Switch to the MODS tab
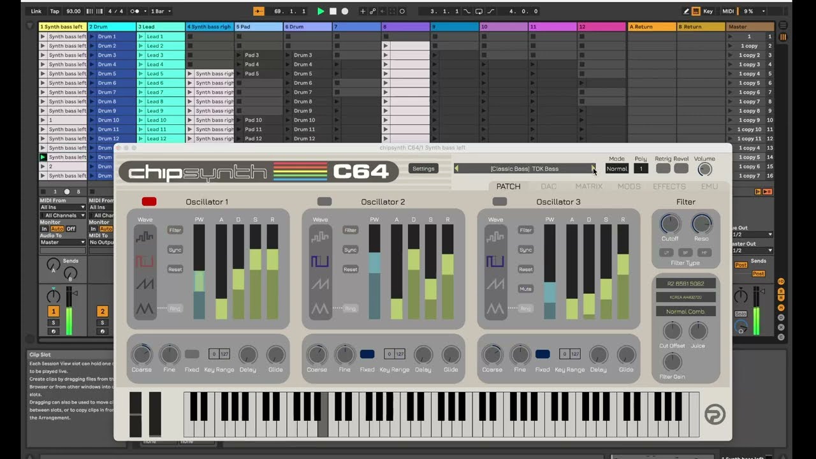 (x=629, y=186)
